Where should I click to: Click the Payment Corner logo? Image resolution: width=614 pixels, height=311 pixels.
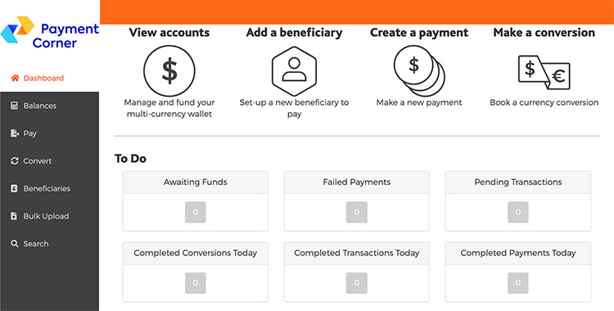[50, 34]
